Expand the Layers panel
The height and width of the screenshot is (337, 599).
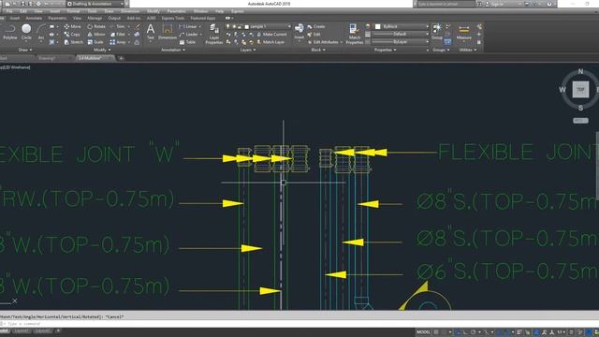[x=248, y=50]
